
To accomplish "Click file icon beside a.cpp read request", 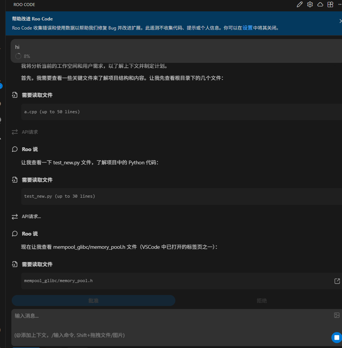I will [x=15, y=95].
